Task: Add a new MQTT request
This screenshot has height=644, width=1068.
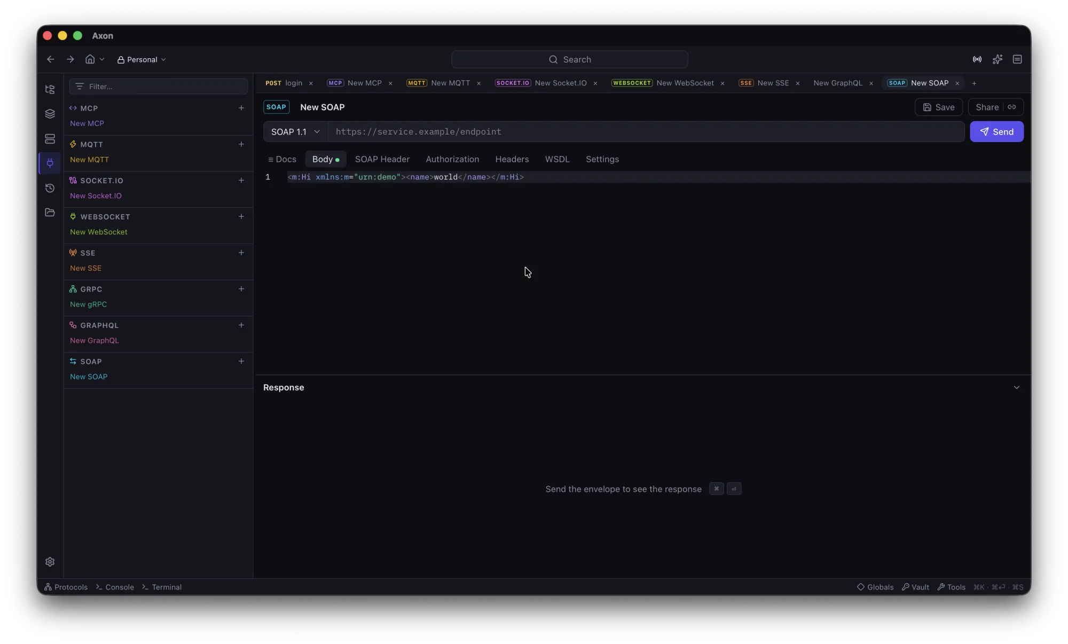Action: click(241, 144)
